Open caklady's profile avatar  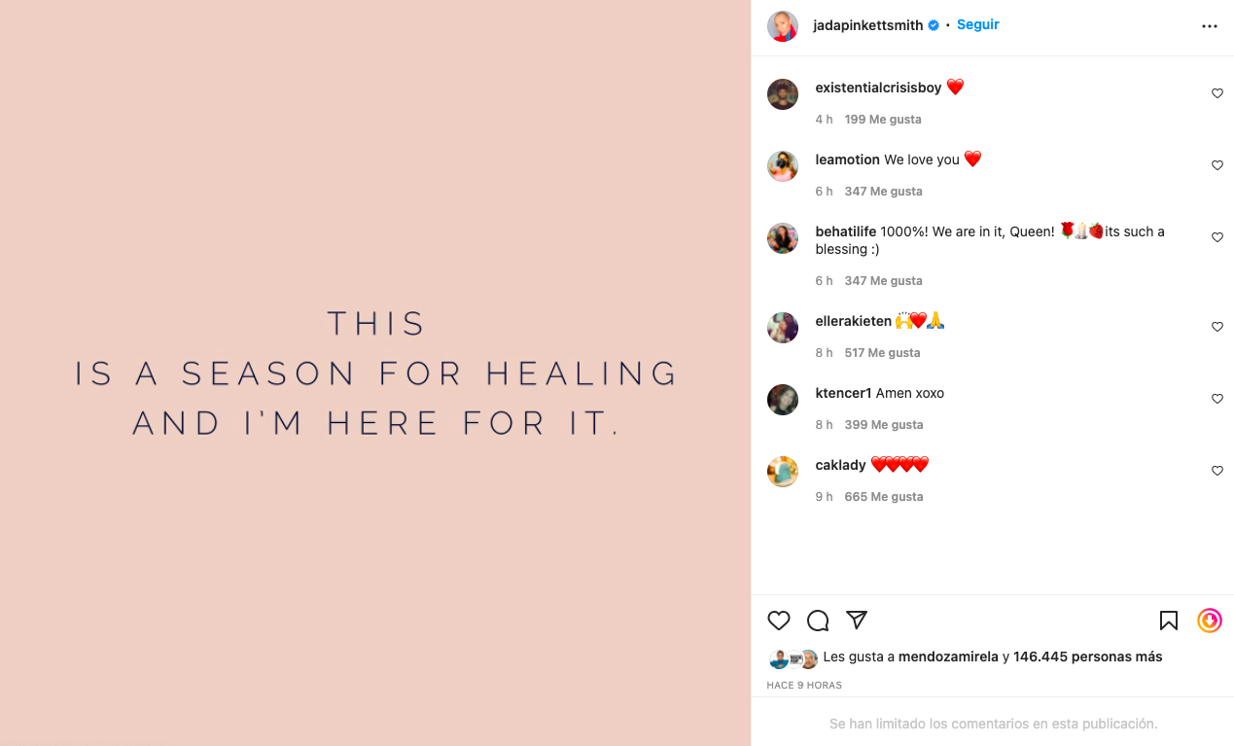783,472
